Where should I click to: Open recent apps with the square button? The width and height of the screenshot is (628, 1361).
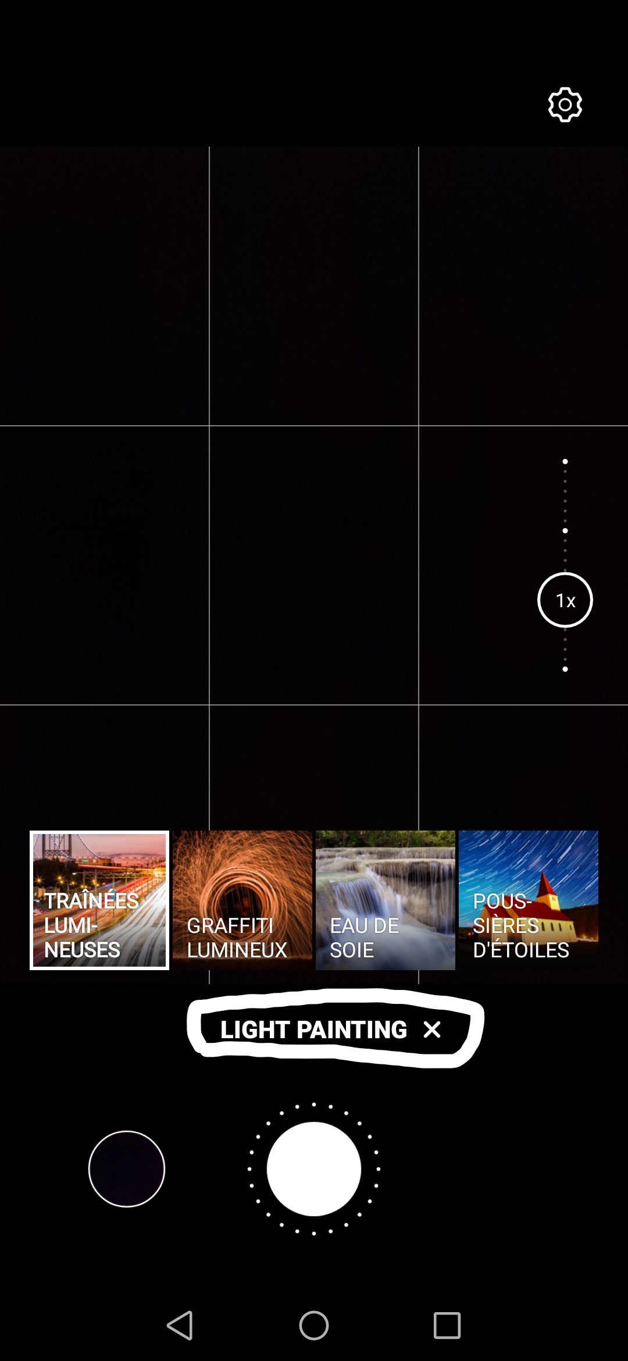tap(447, 1326)
